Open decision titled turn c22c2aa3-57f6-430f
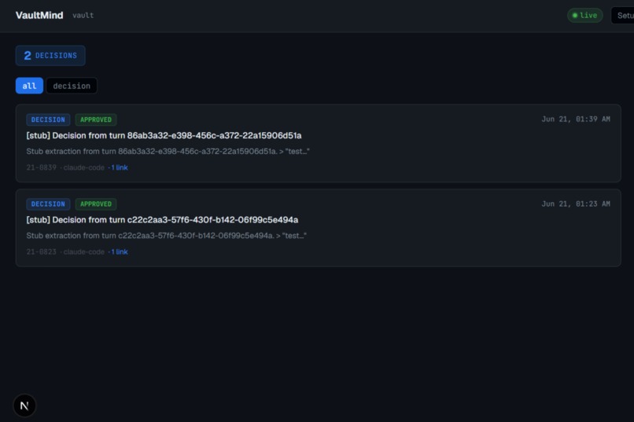The width and height of the screenshot is (634, 422). coord(162,220)
